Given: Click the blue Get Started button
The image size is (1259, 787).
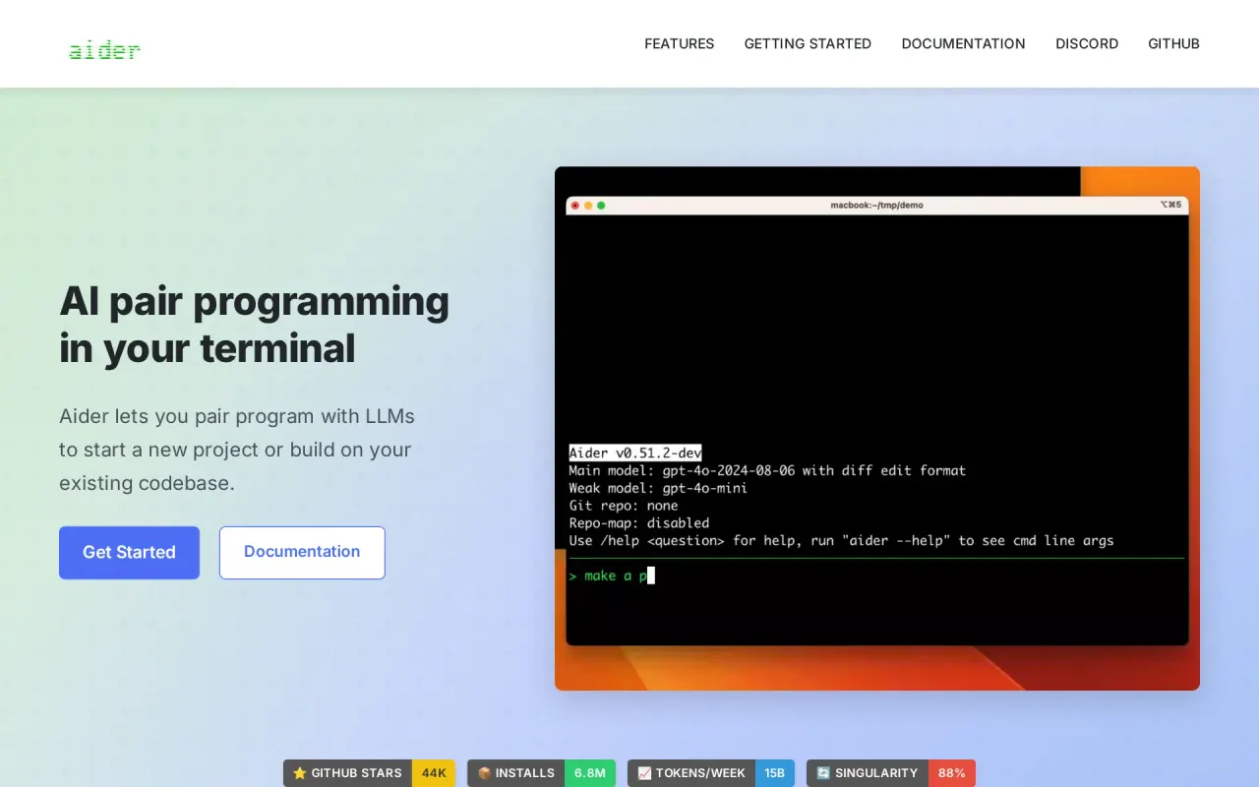Looking at the screenshot, I should [x=129, y=552].
